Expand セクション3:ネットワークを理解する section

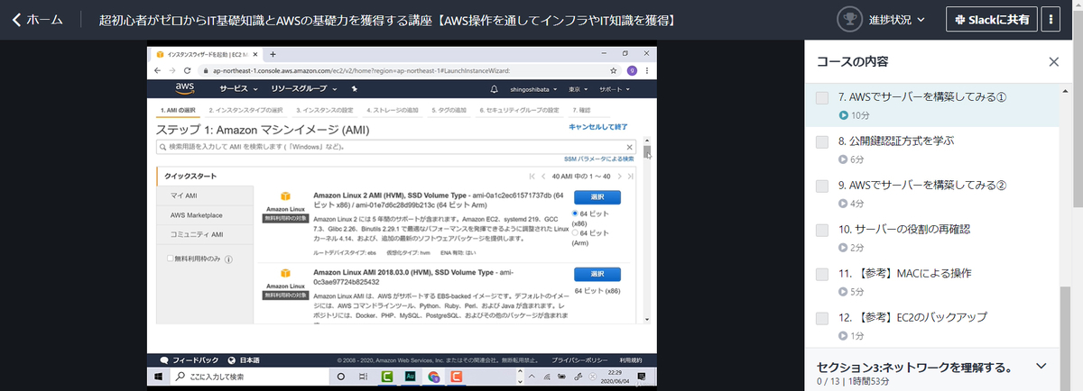click(x=1041, y=367)
